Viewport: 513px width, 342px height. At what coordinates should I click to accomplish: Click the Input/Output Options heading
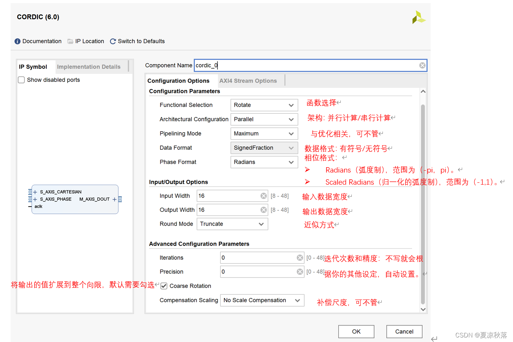tap(178, 182)
